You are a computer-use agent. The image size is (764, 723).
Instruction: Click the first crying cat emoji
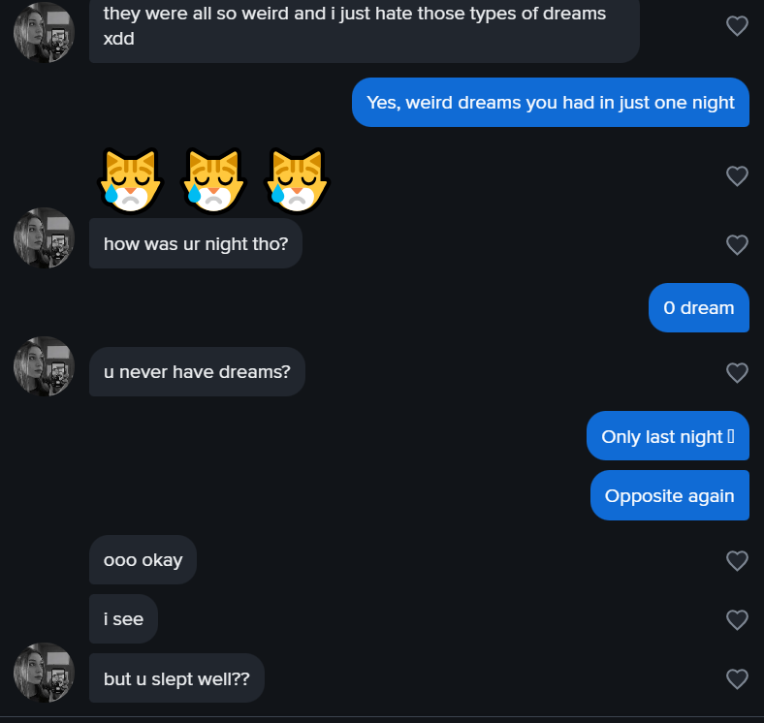point(131,180)
